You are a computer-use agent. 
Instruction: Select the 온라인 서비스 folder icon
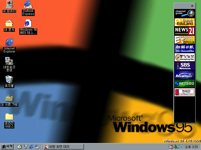coord(9,121)
